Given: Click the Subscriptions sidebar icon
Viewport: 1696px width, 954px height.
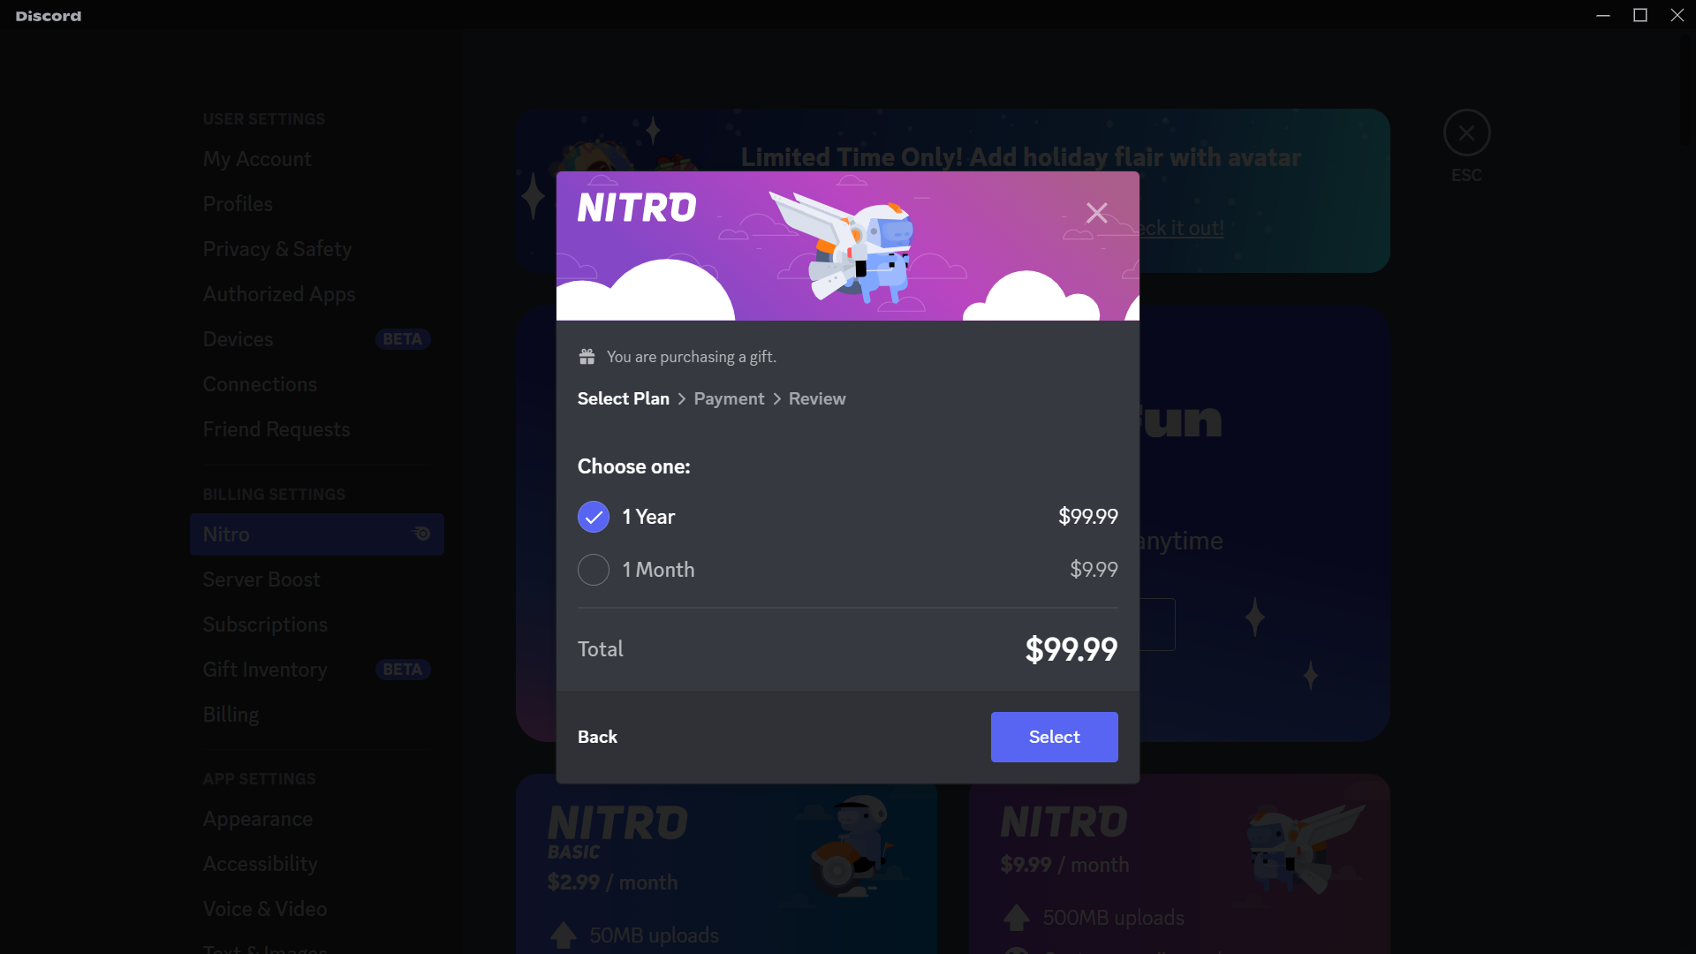Looking at the screenshot, I should (x=266, y=625).
